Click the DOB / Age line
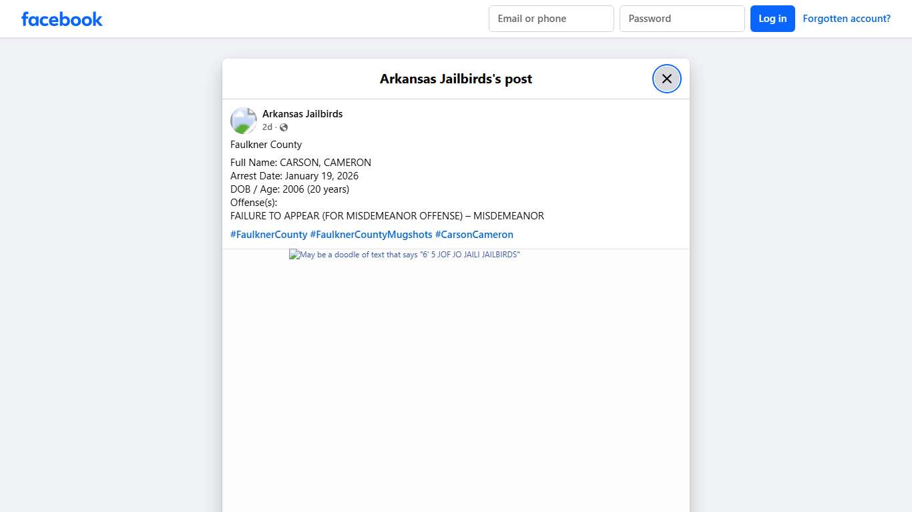 289,189
